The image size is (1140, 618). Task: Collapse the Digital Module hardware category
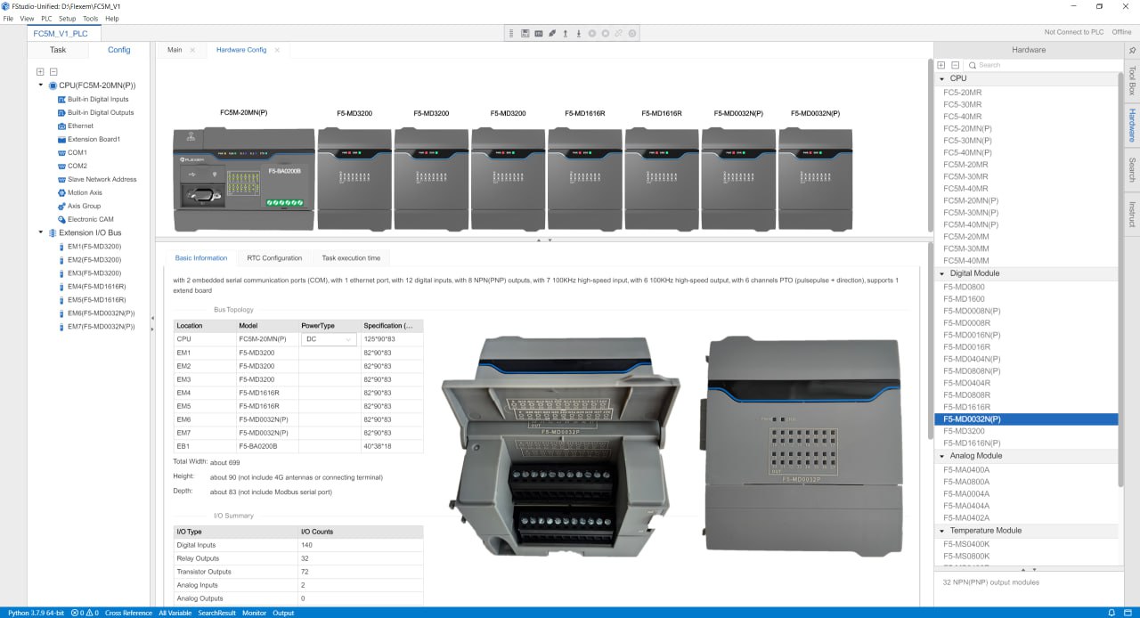943,273
